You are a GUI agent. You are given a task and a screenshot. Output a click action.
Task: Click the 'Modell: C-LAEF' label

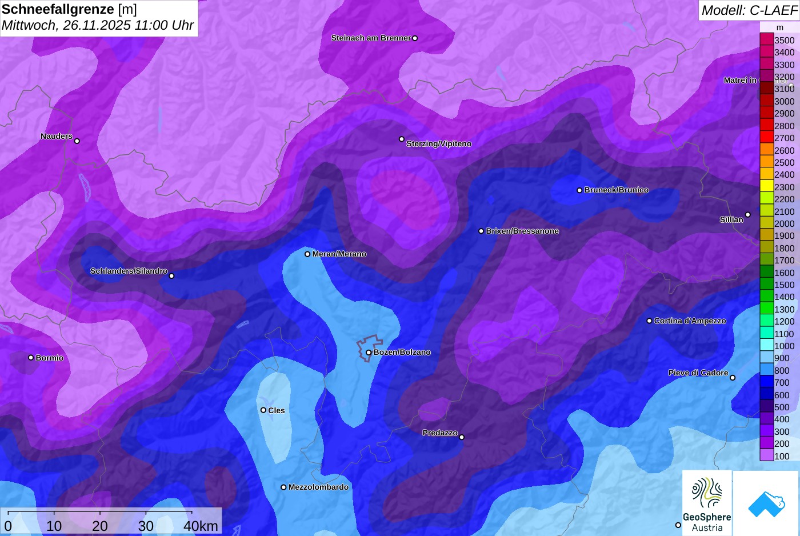(749, 10)
